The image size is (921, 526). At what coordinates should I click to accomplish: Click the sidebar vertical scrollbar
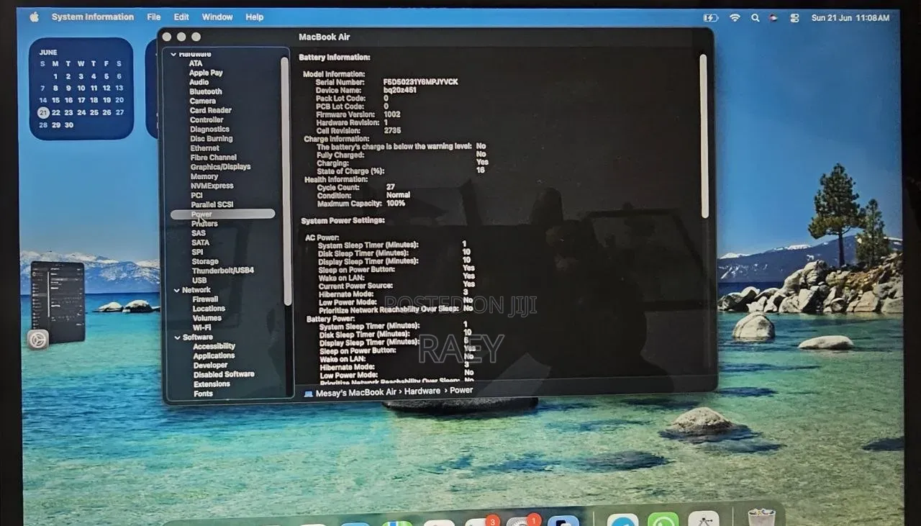[x=285, y=180]
